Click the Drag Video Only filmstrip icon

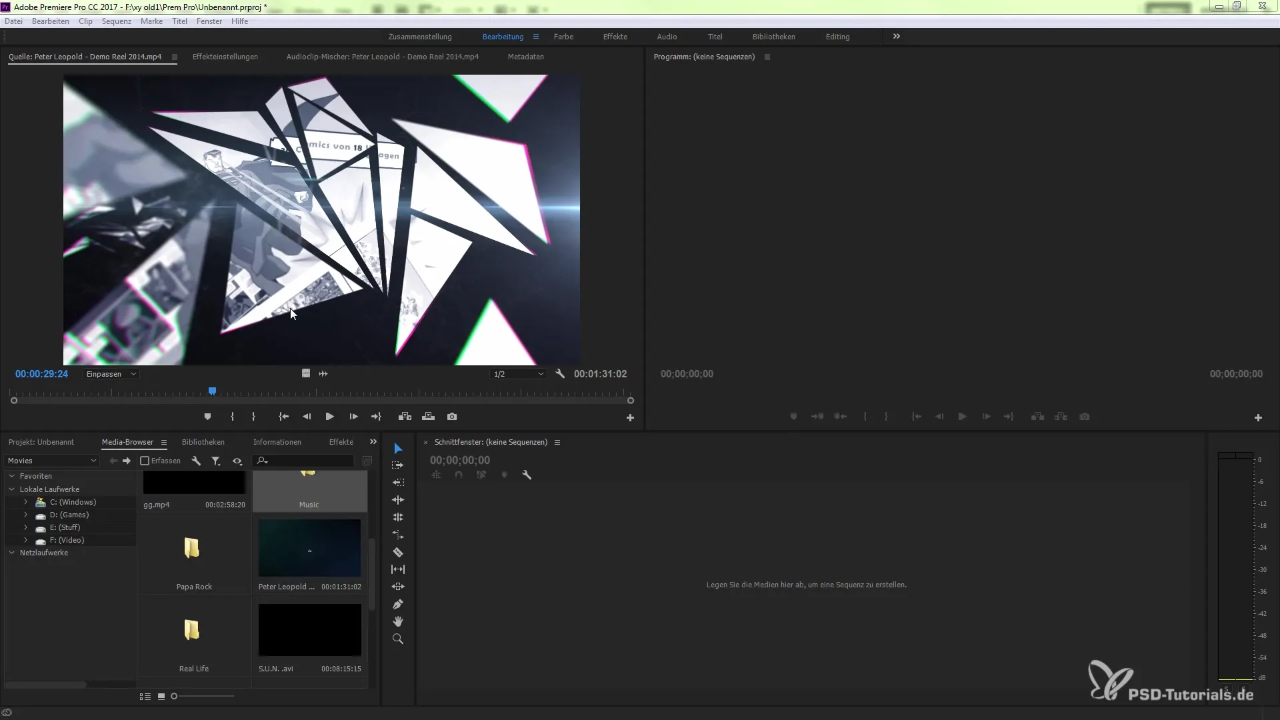point(306,373)
